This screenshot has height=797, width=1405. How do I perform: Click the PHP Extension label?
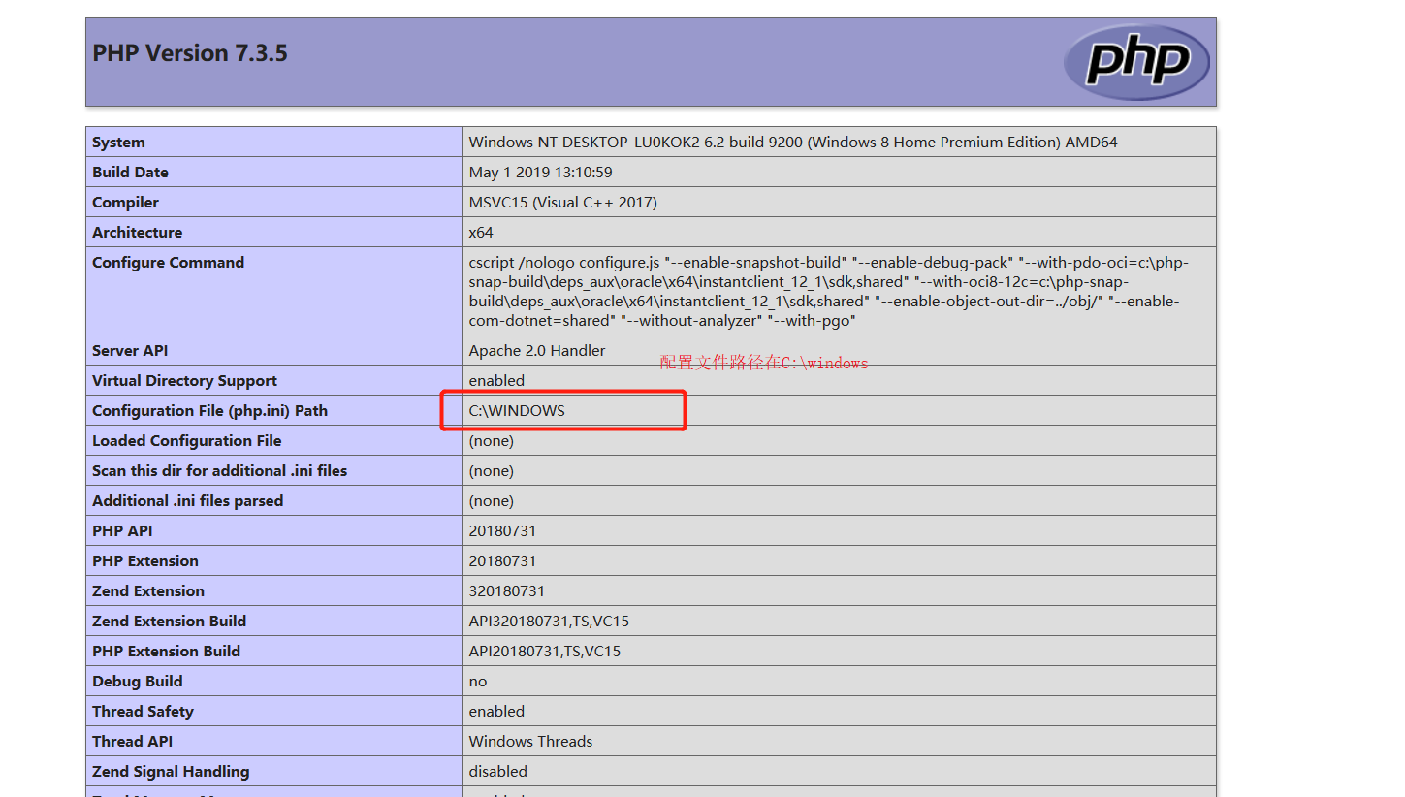point(145,561)
